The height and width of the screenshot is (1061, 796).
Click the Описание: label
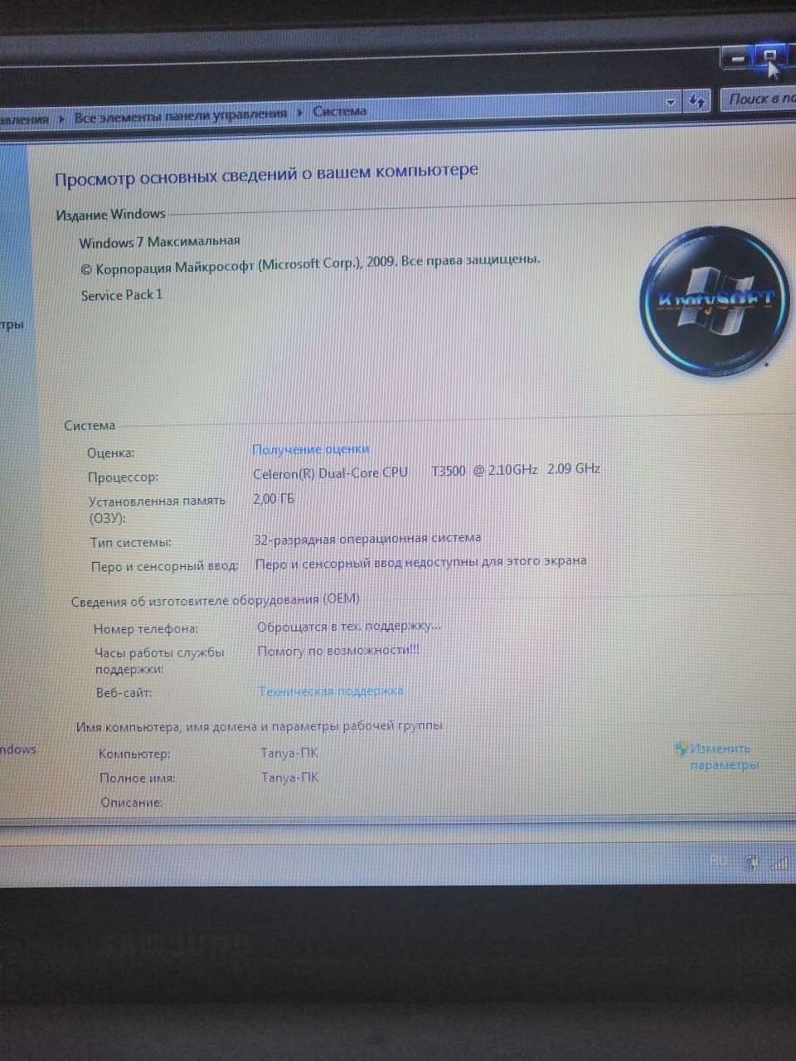(131, 802)
